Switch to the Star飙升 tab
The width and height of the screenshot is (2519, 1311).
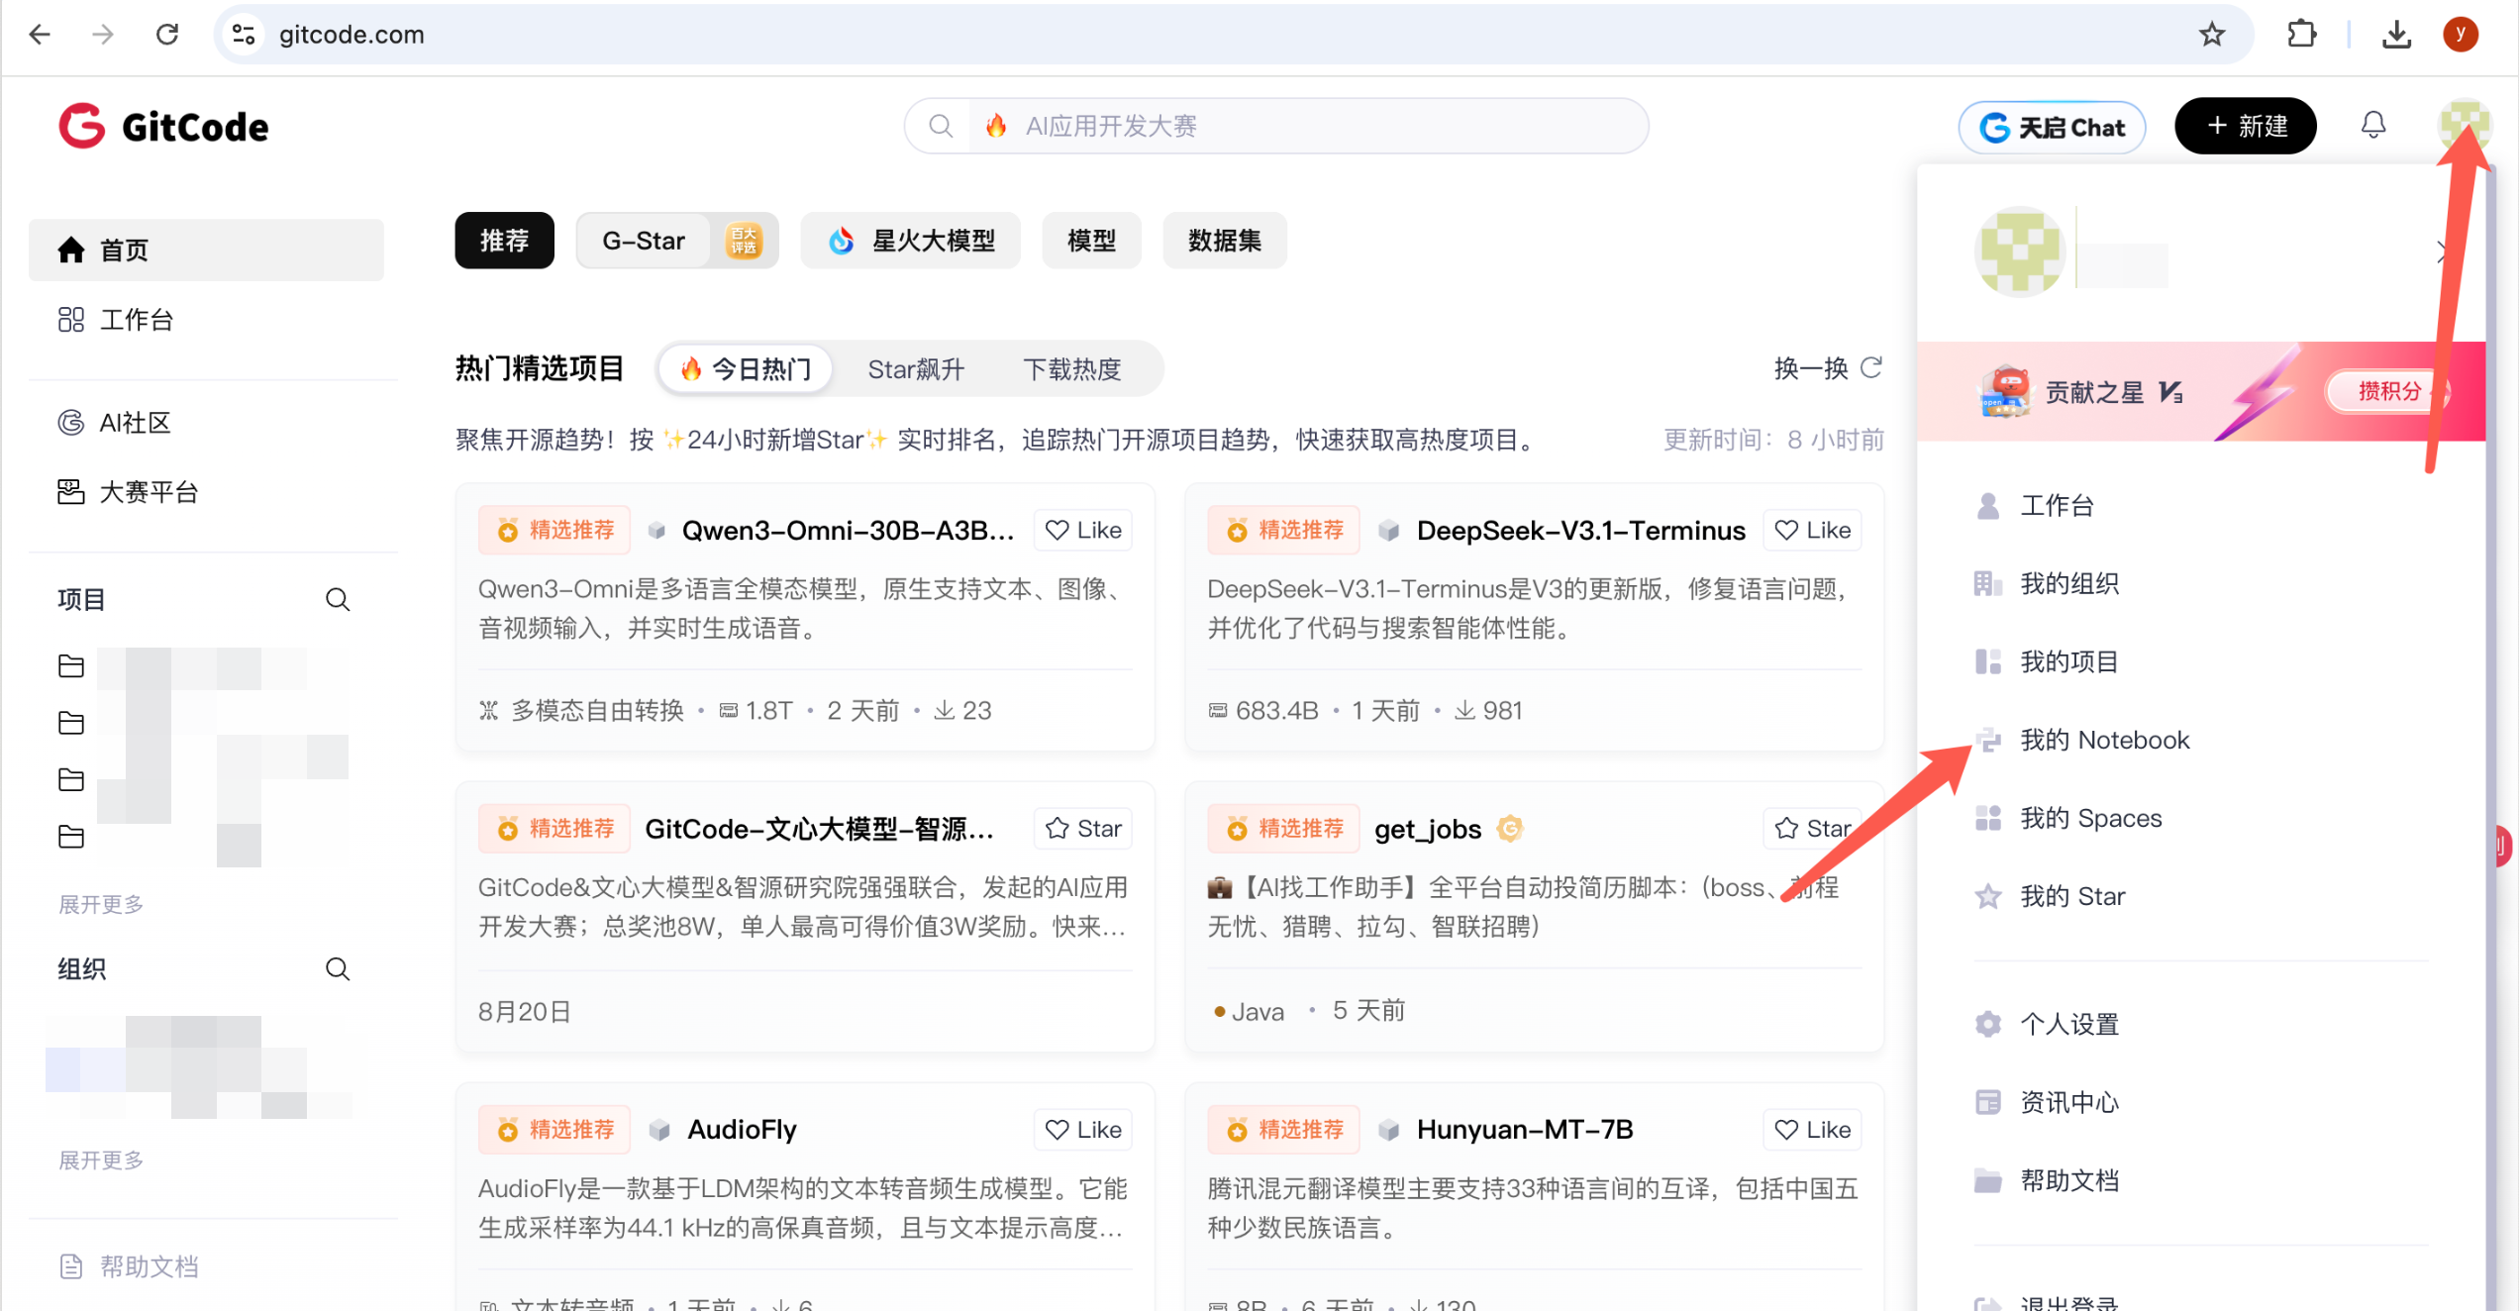click(915, 369)
